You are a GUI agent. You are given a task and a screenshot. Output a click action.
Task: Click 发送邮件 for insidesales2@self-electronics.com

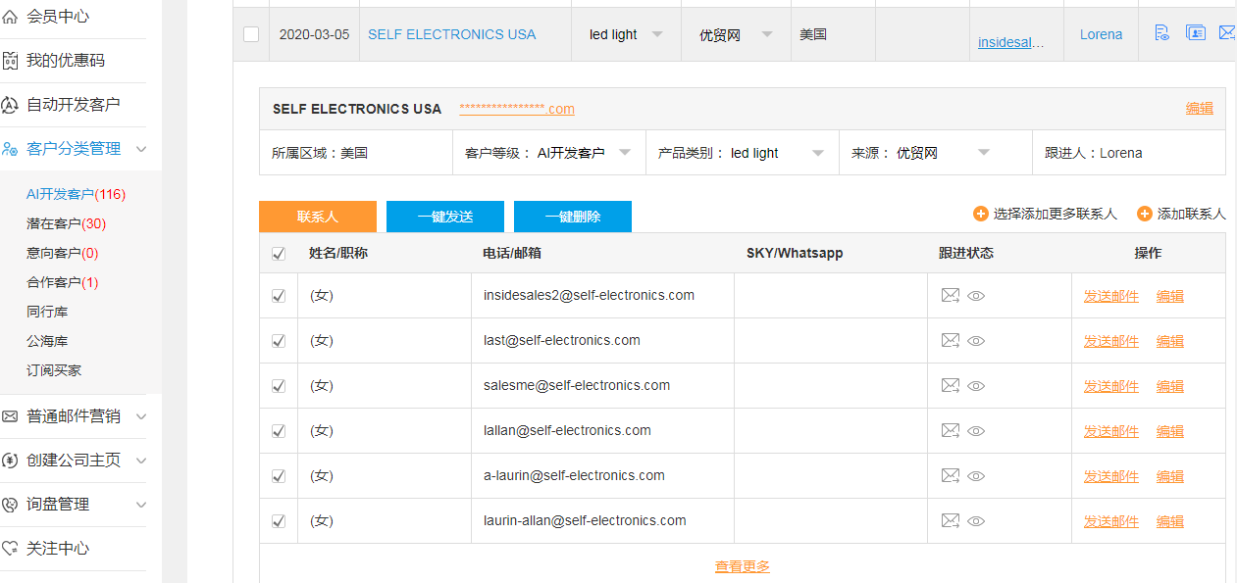[x=1111, y=296]
